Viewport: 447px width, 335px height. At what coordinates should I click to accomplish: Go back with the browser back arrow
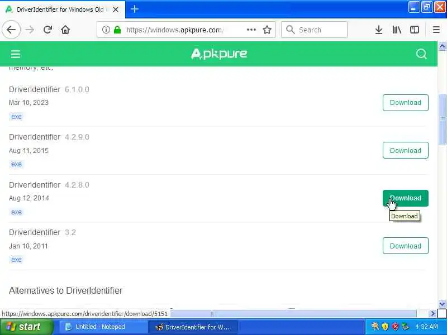11,30
